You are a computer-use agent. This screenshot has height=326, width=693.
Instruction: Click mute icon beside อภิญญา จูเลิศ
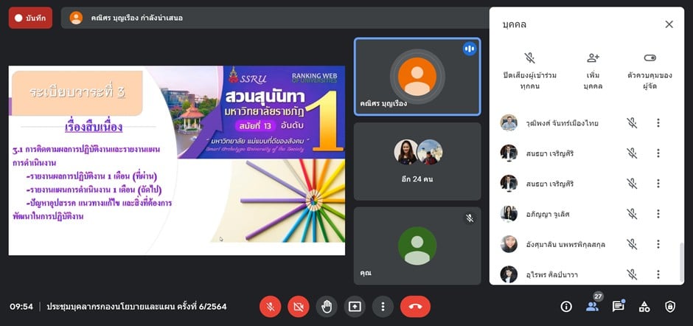(x=632, y=214)
